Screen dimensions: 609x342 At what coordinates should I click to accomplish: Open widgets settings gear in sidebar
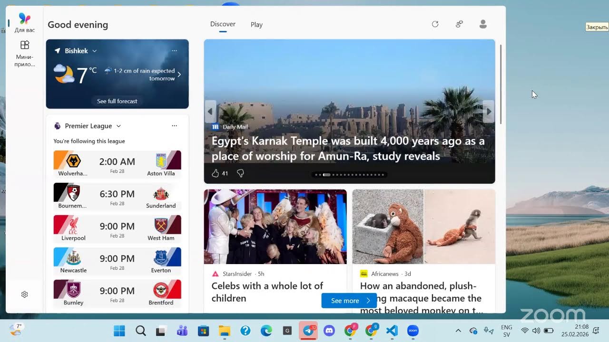[x=25, y=294]
